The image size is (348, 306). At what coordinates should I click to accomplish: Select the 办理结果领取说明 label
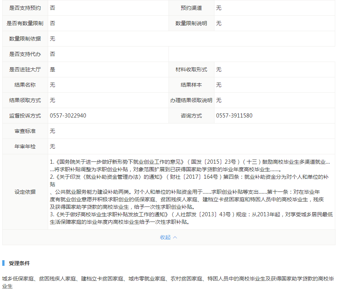(x=191, y=100)
